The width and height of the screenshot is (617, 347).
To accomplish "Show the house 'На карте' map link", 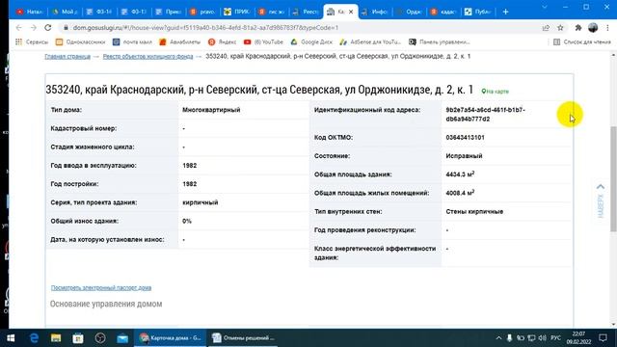I will click(495, 92).
